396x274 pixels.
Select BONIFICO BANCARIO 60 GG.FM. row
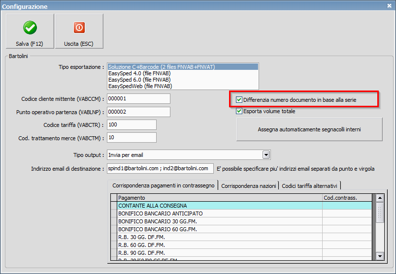pos(241,229)
